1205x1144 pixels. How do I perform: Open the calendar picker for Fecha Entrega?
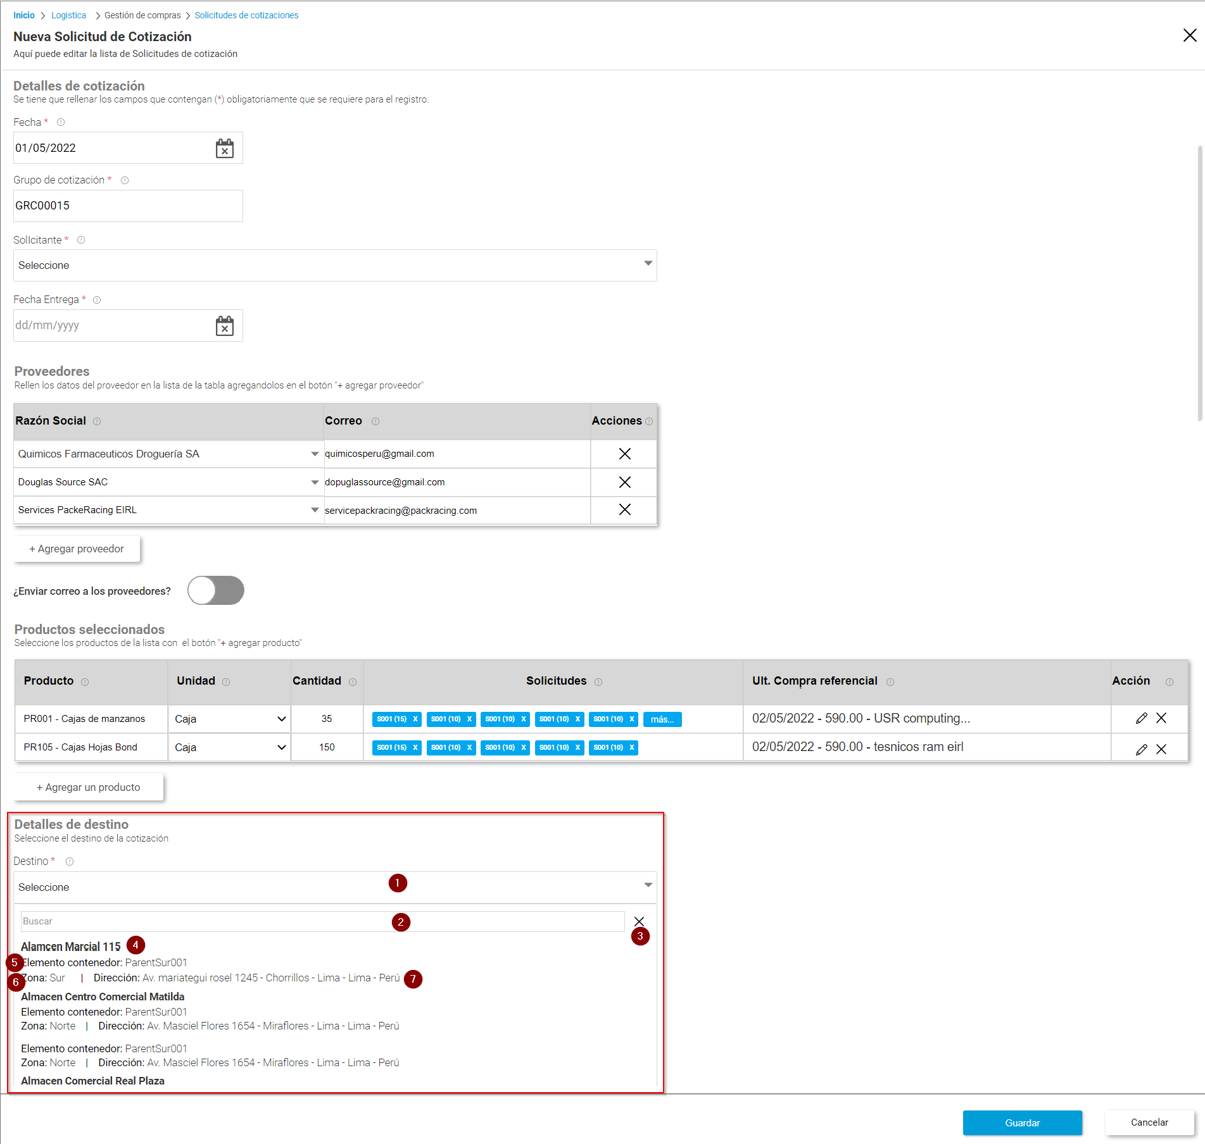click(225, 325)
